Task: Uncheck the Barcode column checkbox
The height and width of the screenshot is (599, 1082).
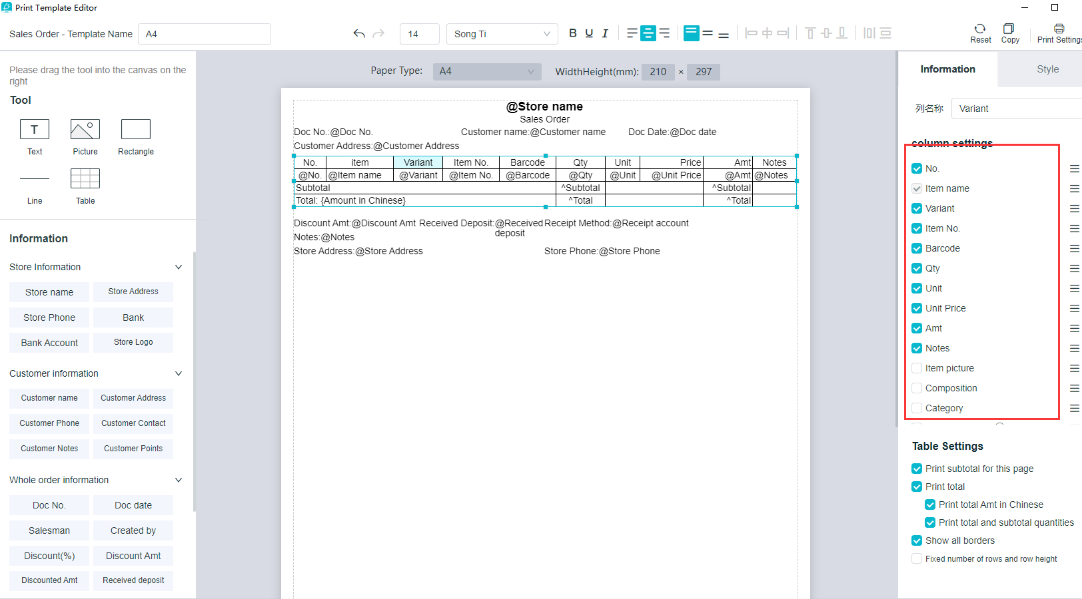Action: 917,248
